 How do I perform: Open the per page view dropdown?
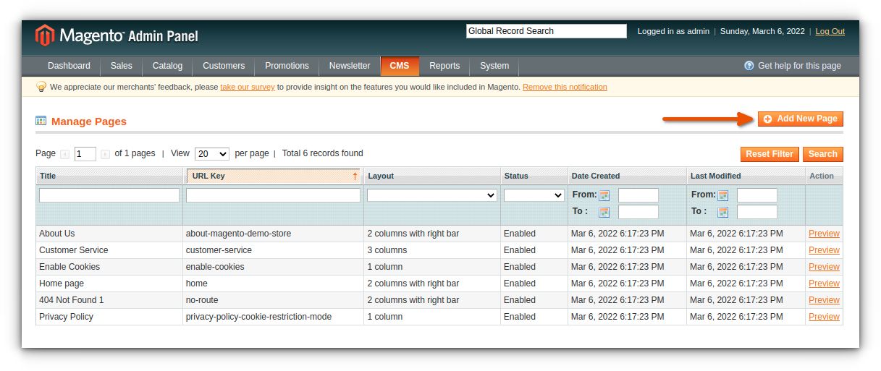pos(212,154)
